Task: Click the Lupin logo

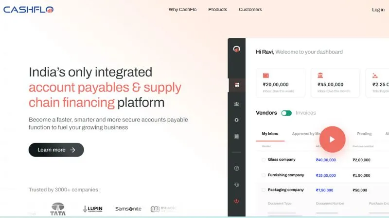Action: tap(92, 209)
